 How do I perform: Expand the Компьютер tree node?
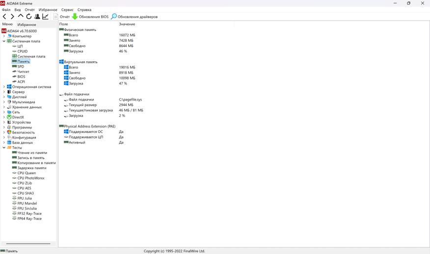pyautogui.click(x=4, y=36)
